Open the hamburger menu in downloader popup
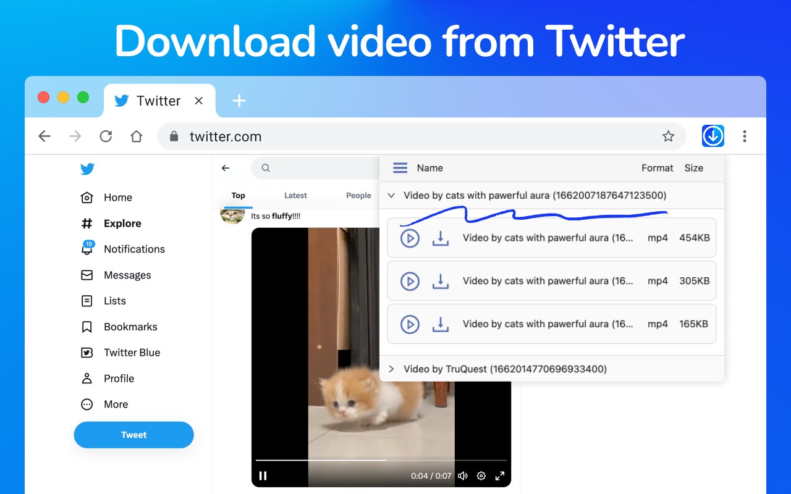Screen dimensions: 791x494 coord(400,168)
